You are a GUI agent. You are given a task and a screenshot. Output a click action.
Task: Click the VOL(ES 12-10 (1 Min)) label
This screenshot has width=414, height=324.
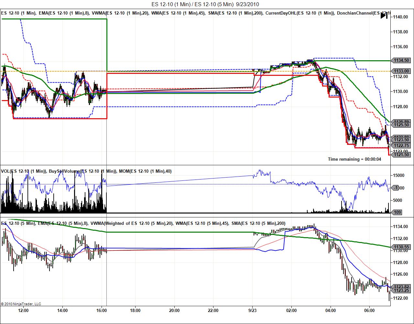24,171
